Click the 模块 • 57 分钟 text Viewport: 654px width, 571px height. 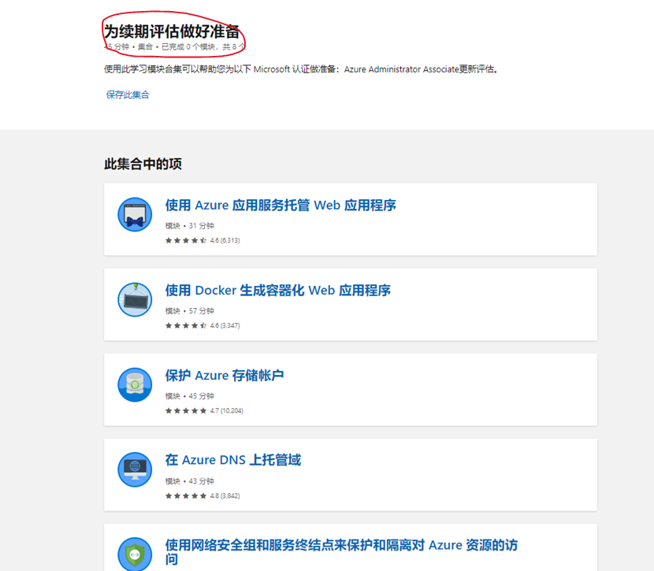[x=189, y=311]
